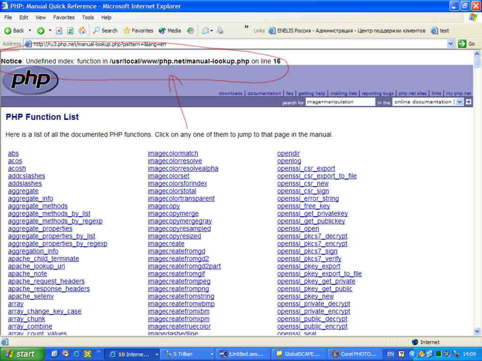Click the Print toolbar icon

220,31
